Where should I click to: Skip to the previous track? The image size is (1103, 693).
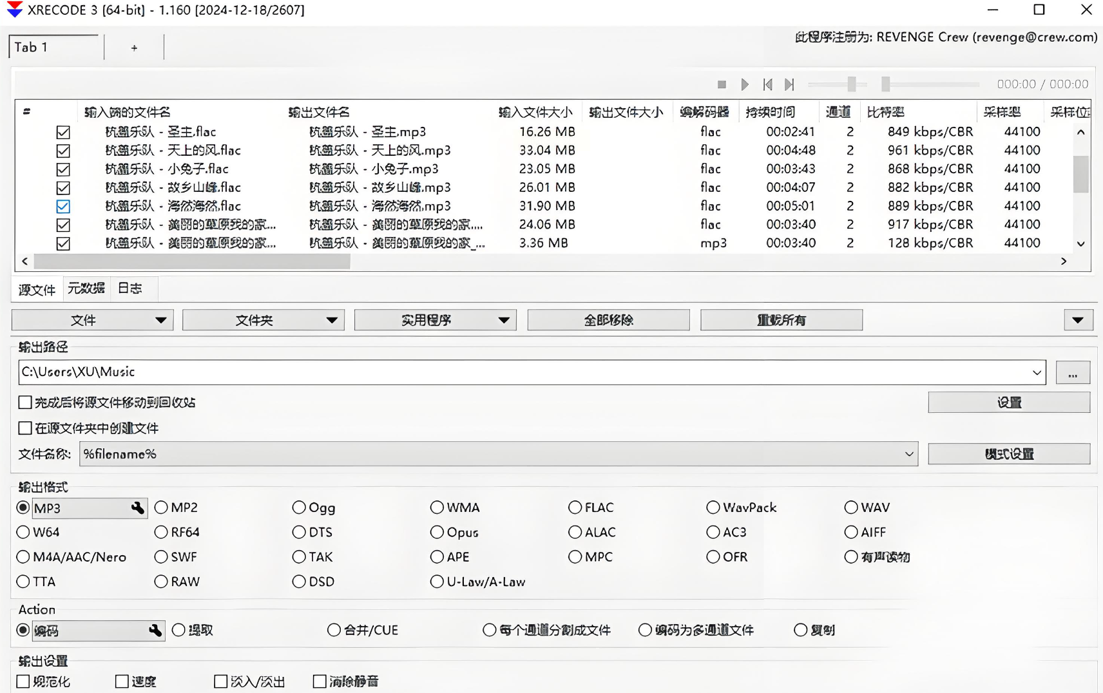click(x=767, y=84)
